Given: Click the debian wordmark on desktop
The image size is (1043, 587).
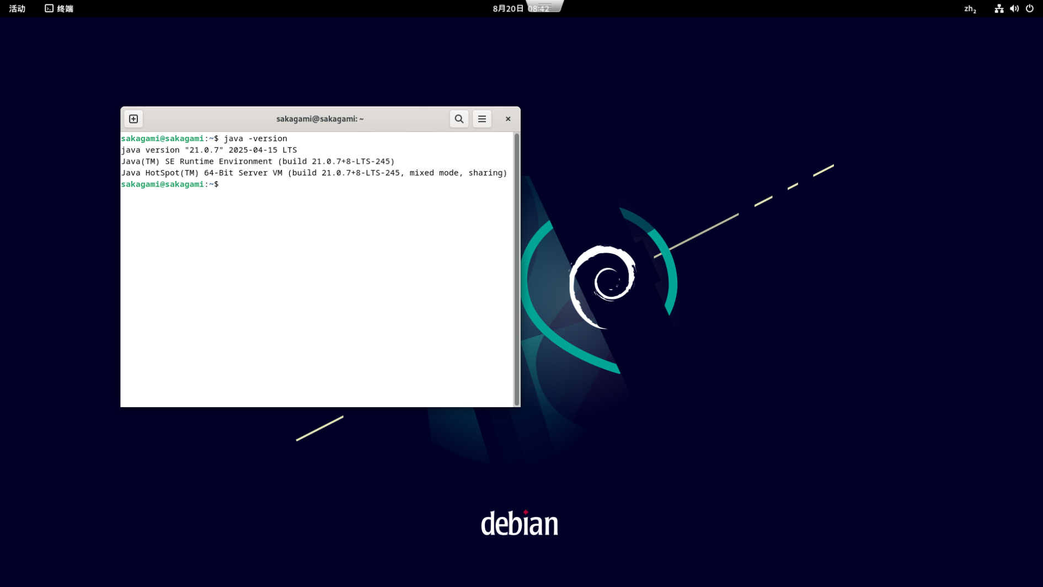Looking at the screenshot, I should [520, 523].
